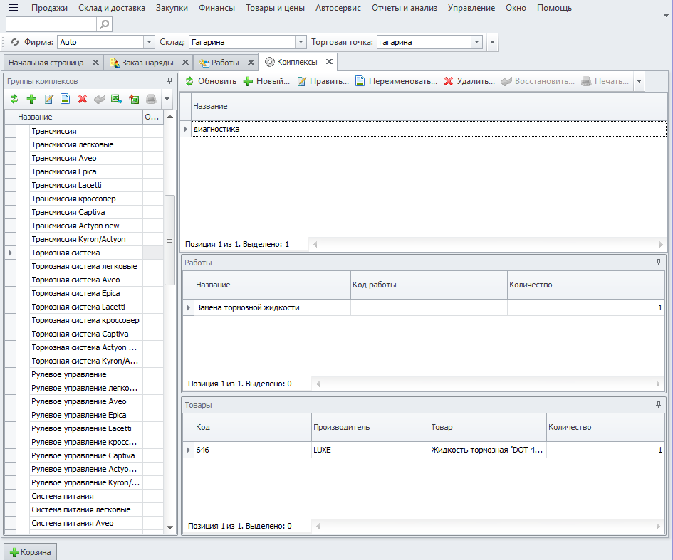This screenshot has height=560, width=673.
Task: Open the Продажи menu
Action: [x=49, y=8]
